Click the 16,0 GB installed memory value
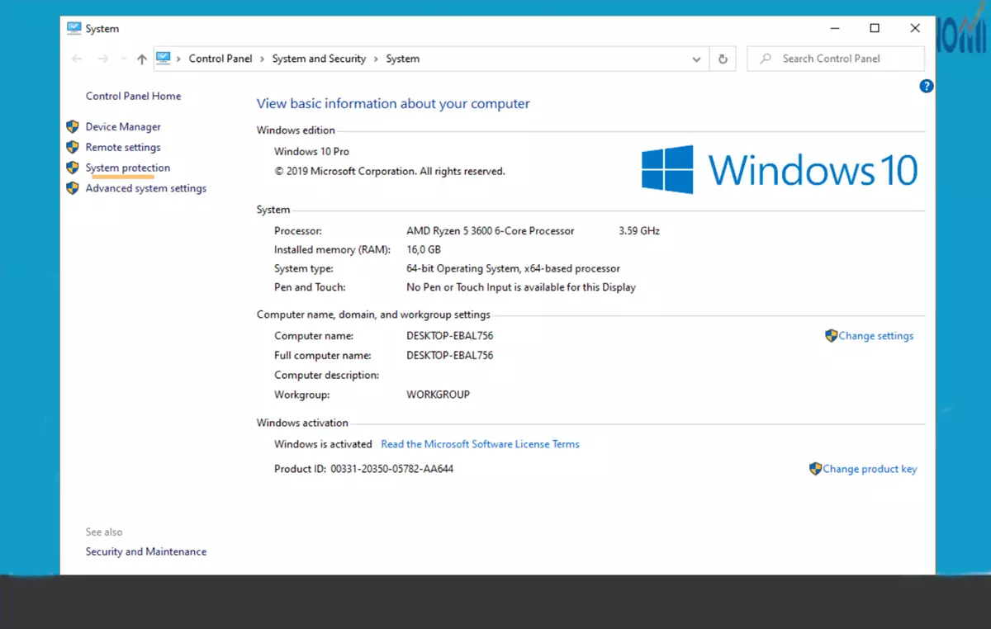Screen dimensions: 991x629 [424, 249]
